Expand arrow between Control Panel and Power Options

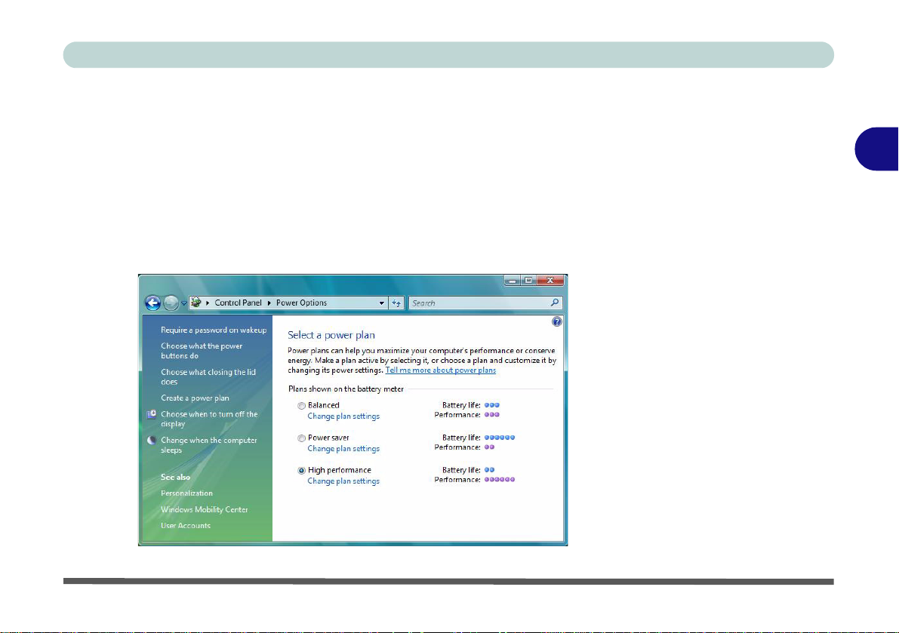(x=269, y=303)
